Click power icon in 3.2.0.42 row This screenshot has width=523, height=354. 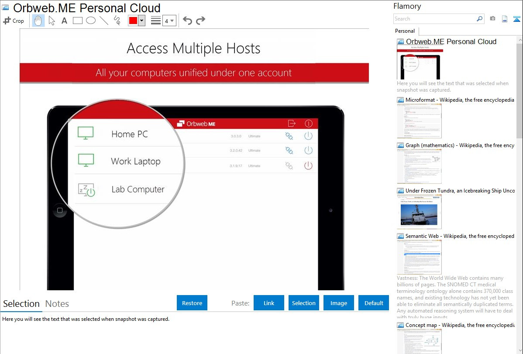(309, 150)
